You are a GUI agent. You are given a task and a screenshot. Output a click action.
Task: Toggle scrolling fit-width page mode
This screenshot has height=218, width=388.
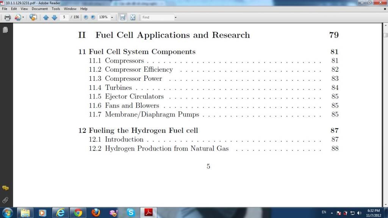coord(122,17)
